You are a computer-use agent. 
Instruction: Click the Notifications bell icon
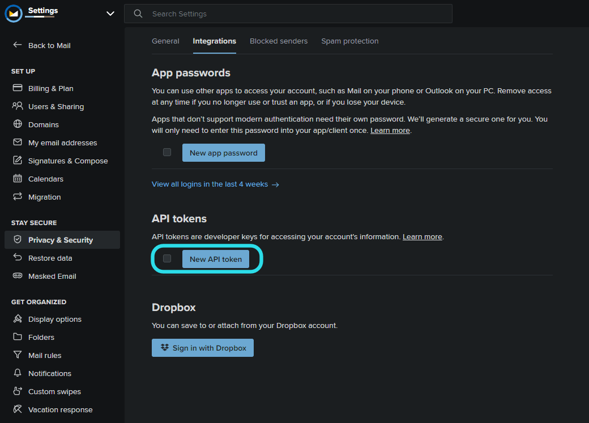click(x=18, y=373)
